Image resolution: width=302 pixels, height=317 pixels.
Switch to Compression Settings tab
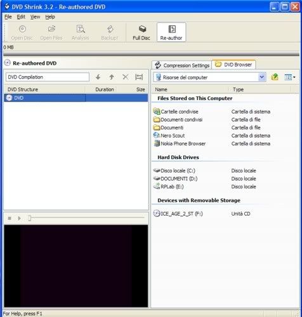click(x=182, y=65)
